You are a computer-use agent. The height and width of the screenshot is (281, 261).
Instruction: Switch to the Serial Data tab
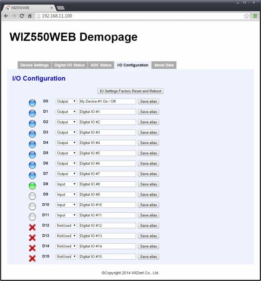[x=164, y=65]
